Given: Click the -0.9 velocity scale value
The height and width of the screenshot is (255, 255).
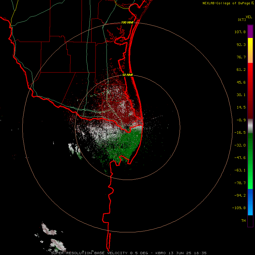Looking at the screenshot, I should point(241,120).
